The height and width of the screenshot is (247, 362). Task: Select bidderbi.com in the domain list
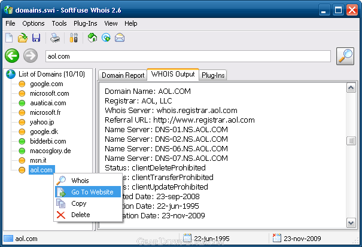[x=48, y=141]
